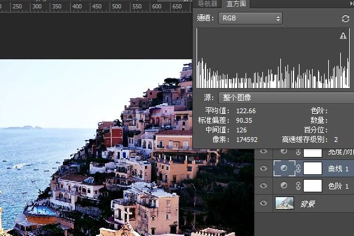Click the link icon on 色阶 1 layer
The height and width of the screenshot is (236, 354).
point(298,186)
